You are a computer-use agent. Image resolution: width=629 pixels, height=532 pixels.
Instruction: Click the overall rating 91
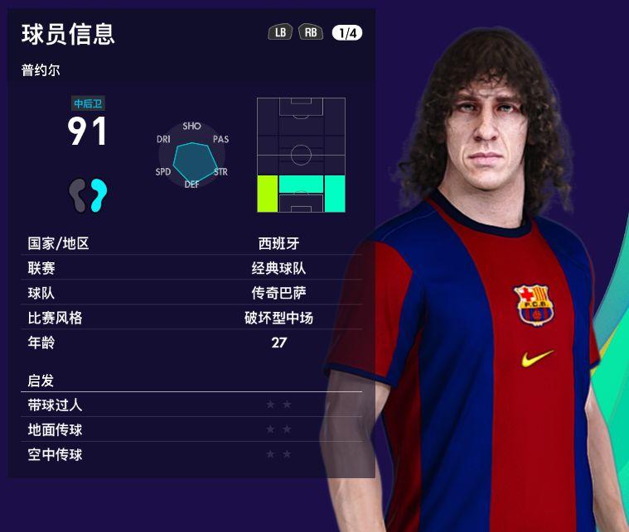[x=87, y=131]
